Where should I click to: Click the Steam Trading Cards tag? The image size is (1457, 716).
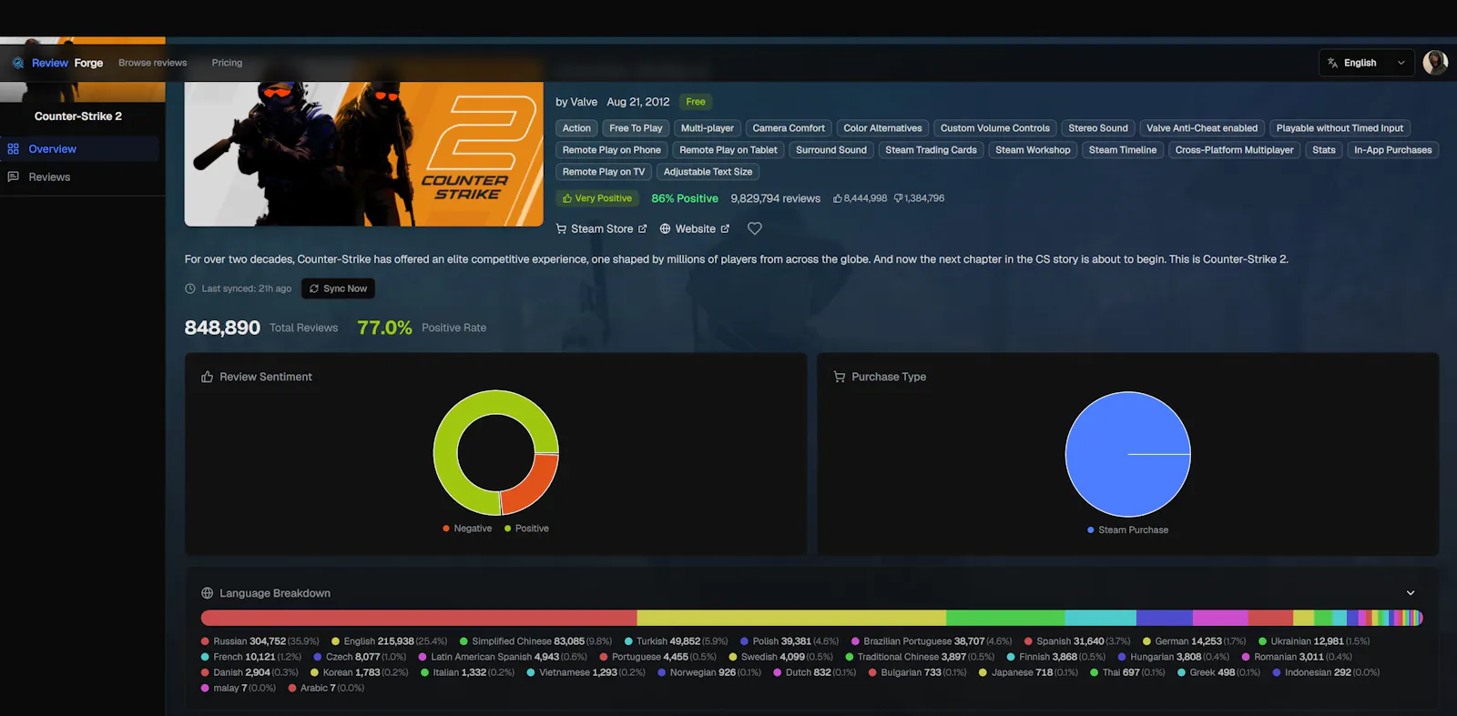tap(931, 150)
